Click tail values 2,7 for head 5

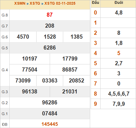coord(119,63)
